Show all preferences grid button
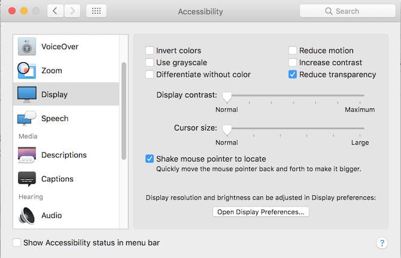 click(x=96, y=11)
